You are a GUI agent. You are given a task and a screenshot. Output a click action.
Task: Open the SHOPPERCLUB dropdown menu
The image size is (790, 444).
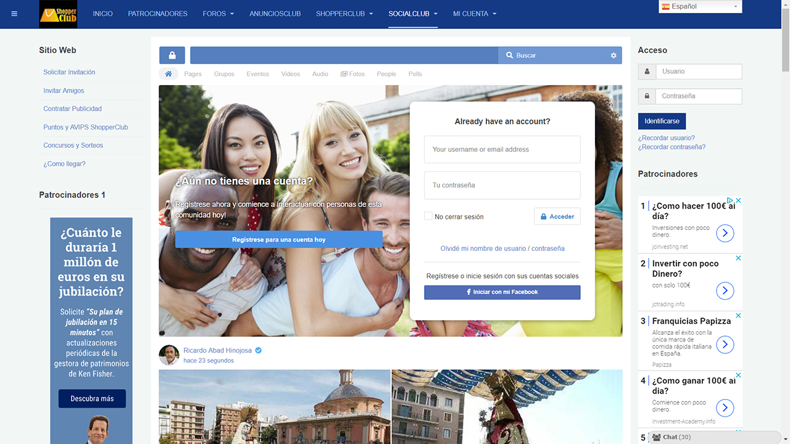344,14
